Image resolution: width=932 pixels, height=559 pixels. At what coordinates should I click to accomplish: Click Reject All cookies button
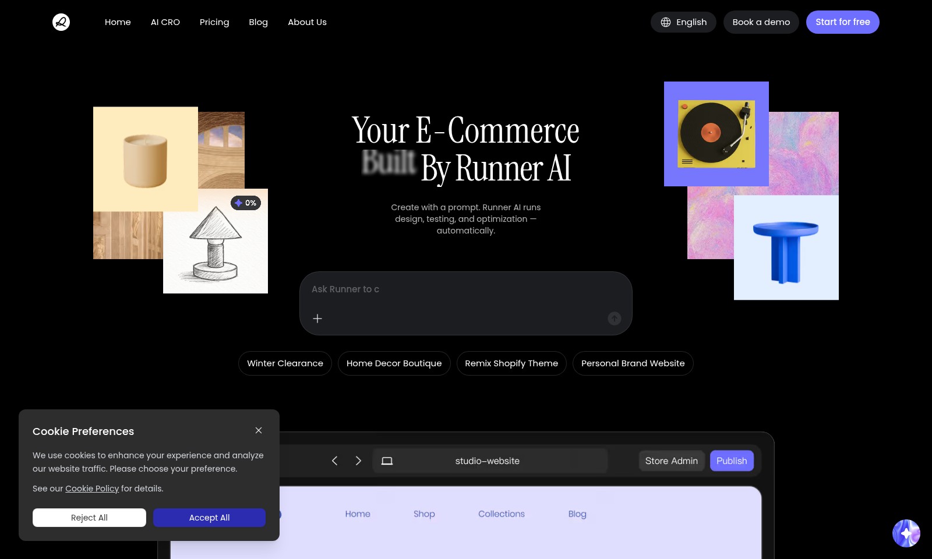tap(89, 518)
